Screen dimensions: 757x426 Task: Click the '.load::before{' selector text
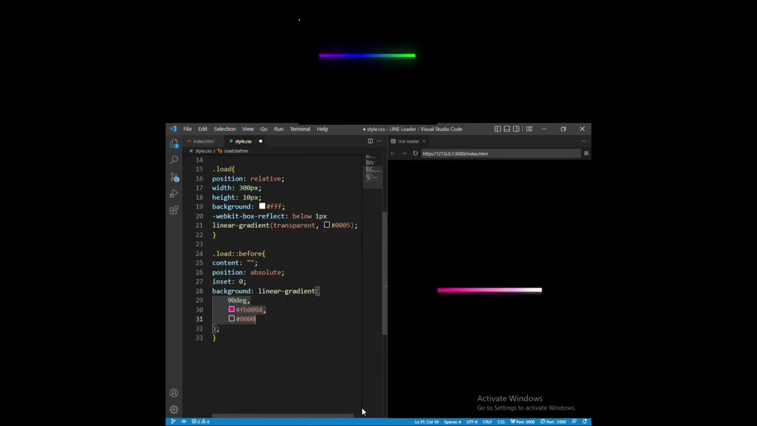(239, 253)
